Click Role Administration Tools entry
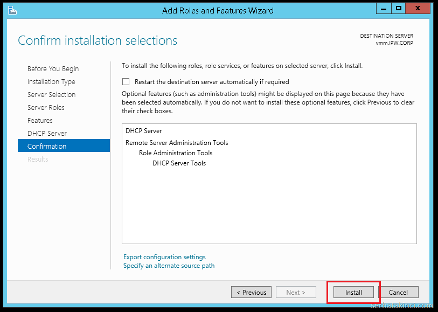The image size is (438, 312). coord(176,153)
